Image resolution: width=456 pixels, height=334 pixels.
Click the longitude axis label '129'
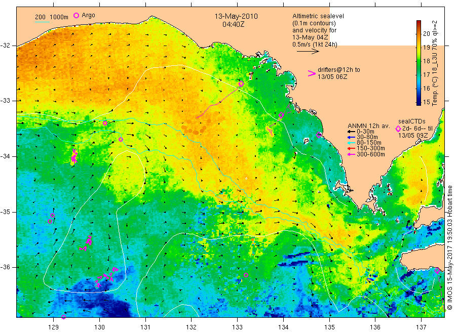click(54, 327)
